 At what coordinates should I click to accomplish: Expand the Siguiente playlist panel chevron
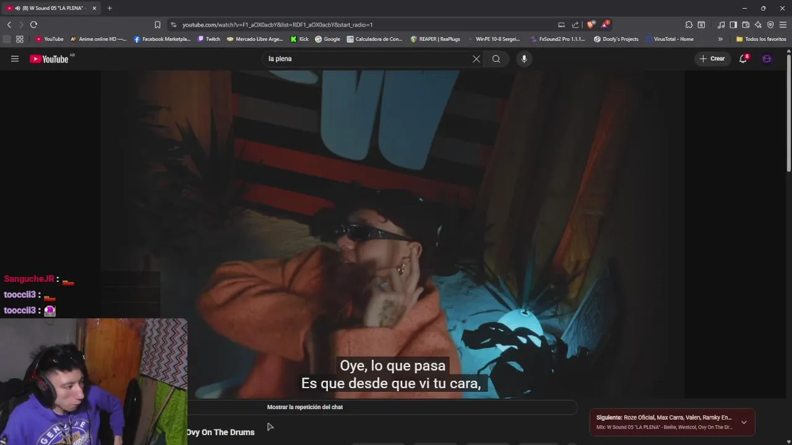tap(744, 422)
